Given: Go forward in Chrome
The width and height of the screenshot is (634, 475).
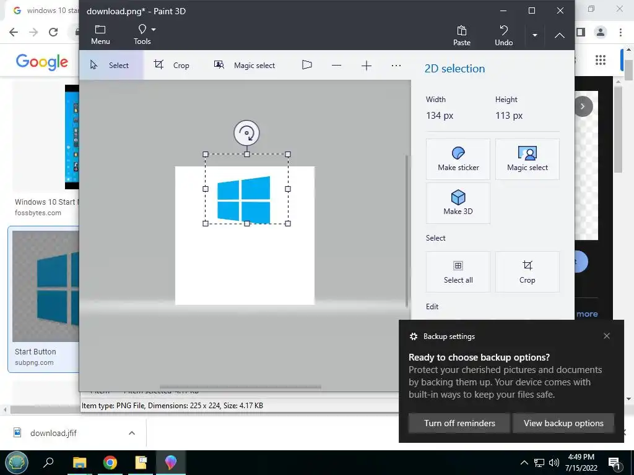Looking at the screenshot, I should pos(33,32).
